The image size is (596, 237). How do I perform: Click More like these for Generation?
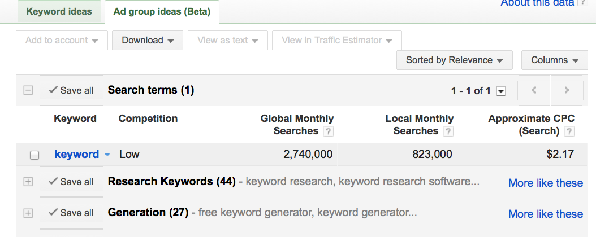coord(546,214)
